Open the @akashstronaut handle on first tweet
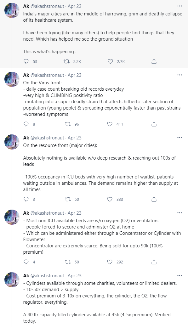194x327 pixels. coord(47,6)
